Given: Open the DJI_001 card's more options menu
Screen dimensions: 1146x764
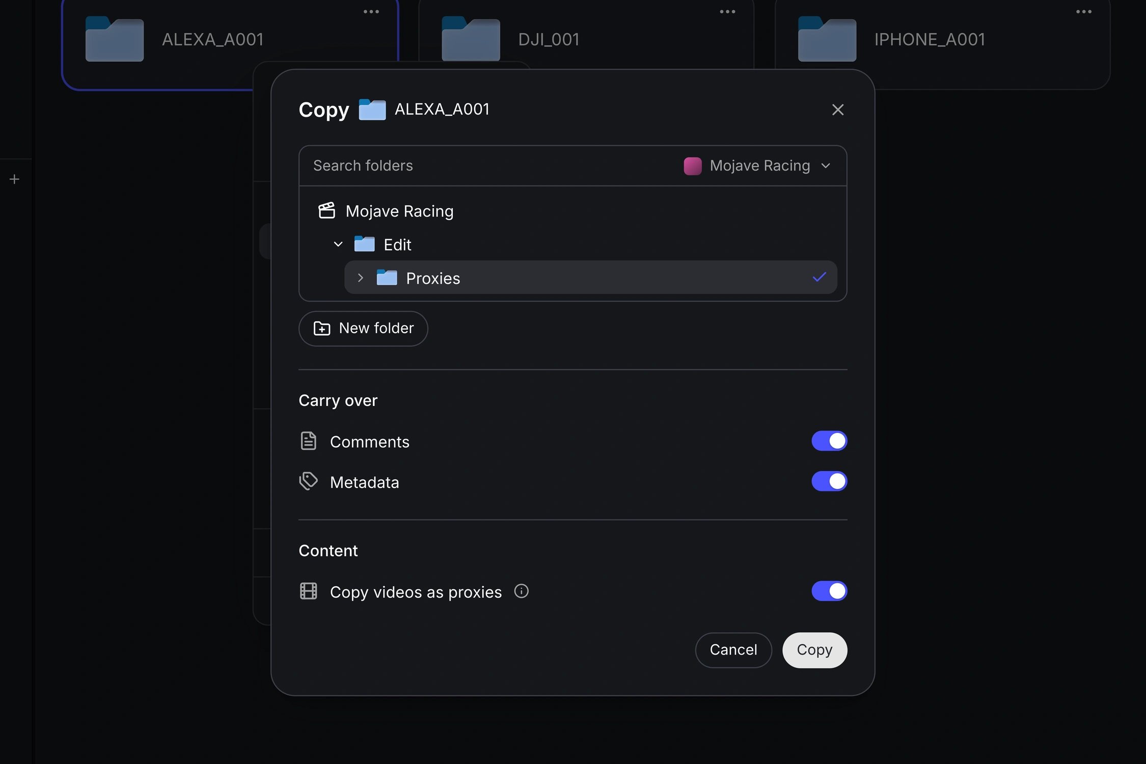Looking at the screenshot, I should (727, 12).
